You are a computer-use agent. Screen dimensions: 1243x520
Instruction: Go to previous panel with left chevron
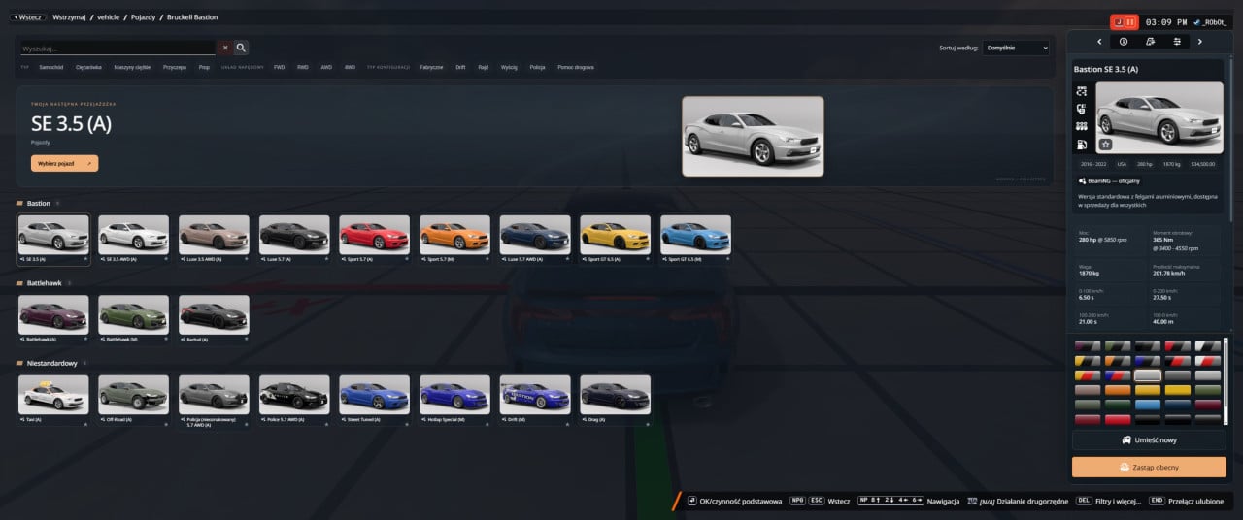[x=1099, y=42]
